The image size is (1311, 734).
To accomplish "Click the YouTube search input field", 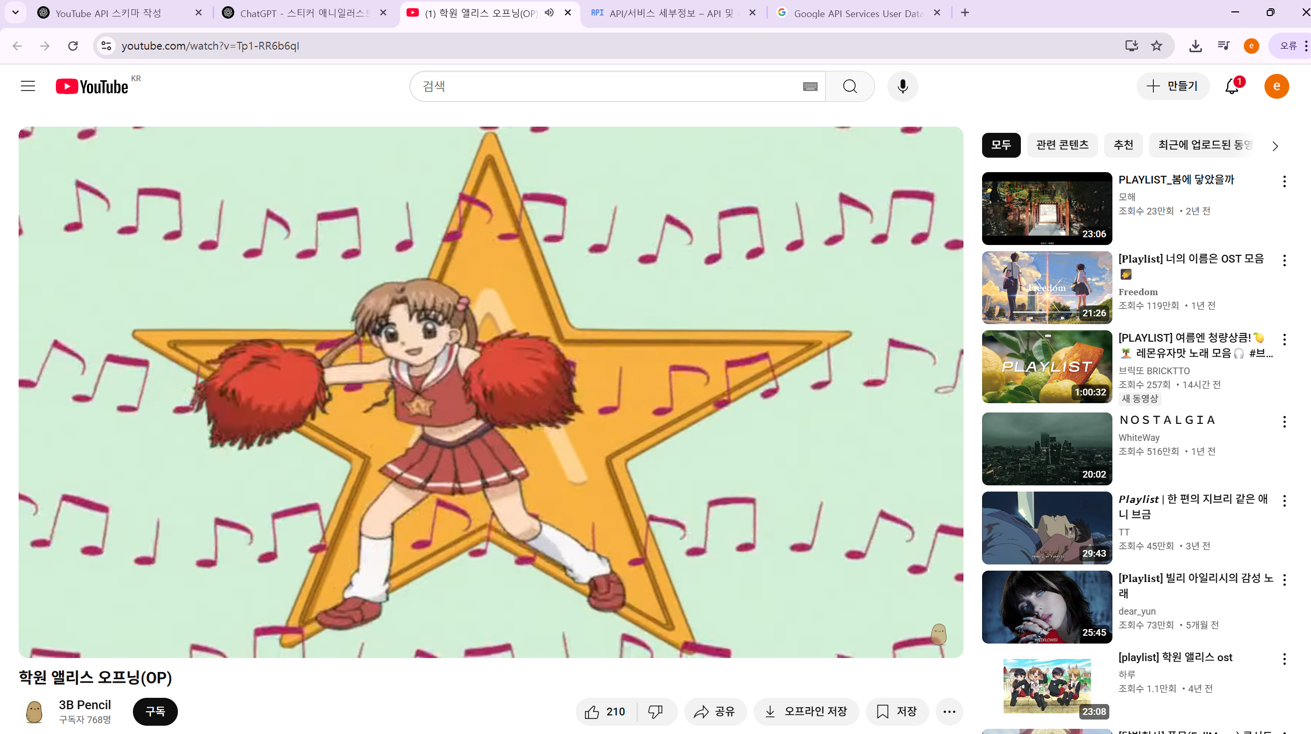I will (x=605, y=86).
